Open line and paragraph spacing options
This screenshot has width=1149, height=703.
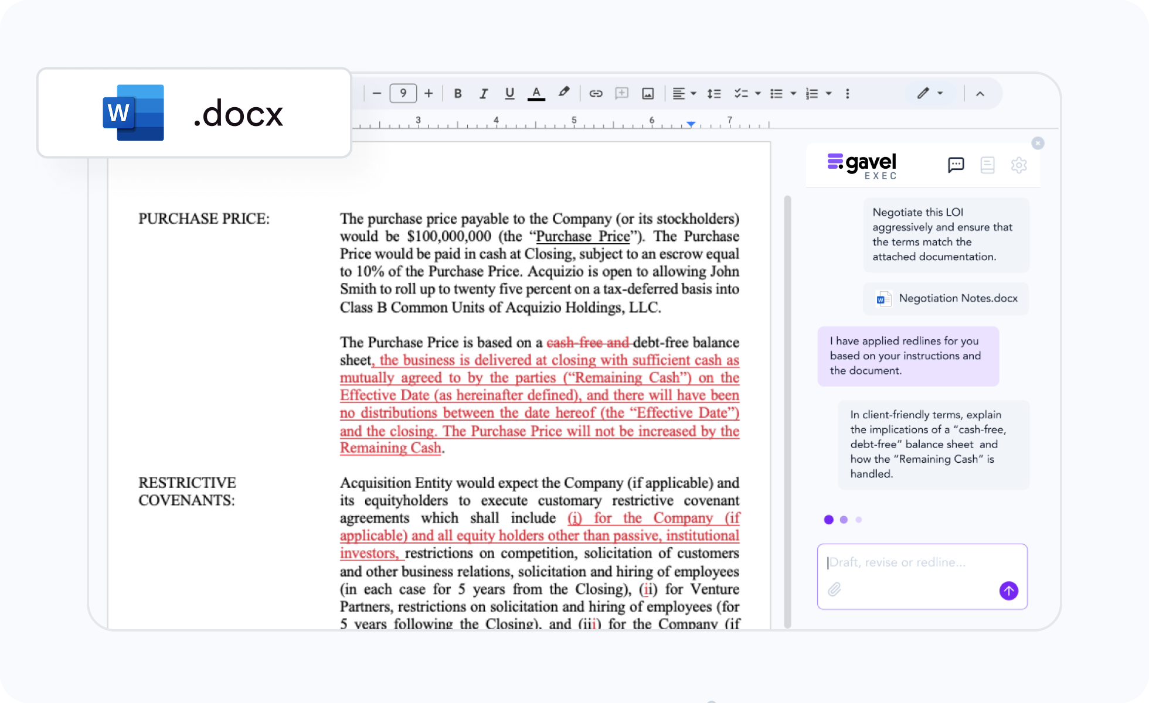[x=714, y=93]
